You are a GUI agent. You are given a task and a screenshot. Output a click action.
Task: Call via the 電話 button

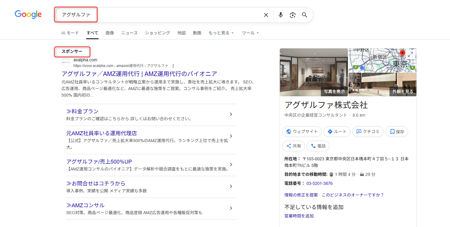click(318, 146)
